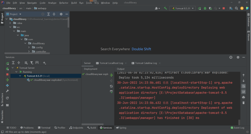Screen dimensions: 251x134
Task: Run with coverage icon in toolbar
Action: (210, 8)
